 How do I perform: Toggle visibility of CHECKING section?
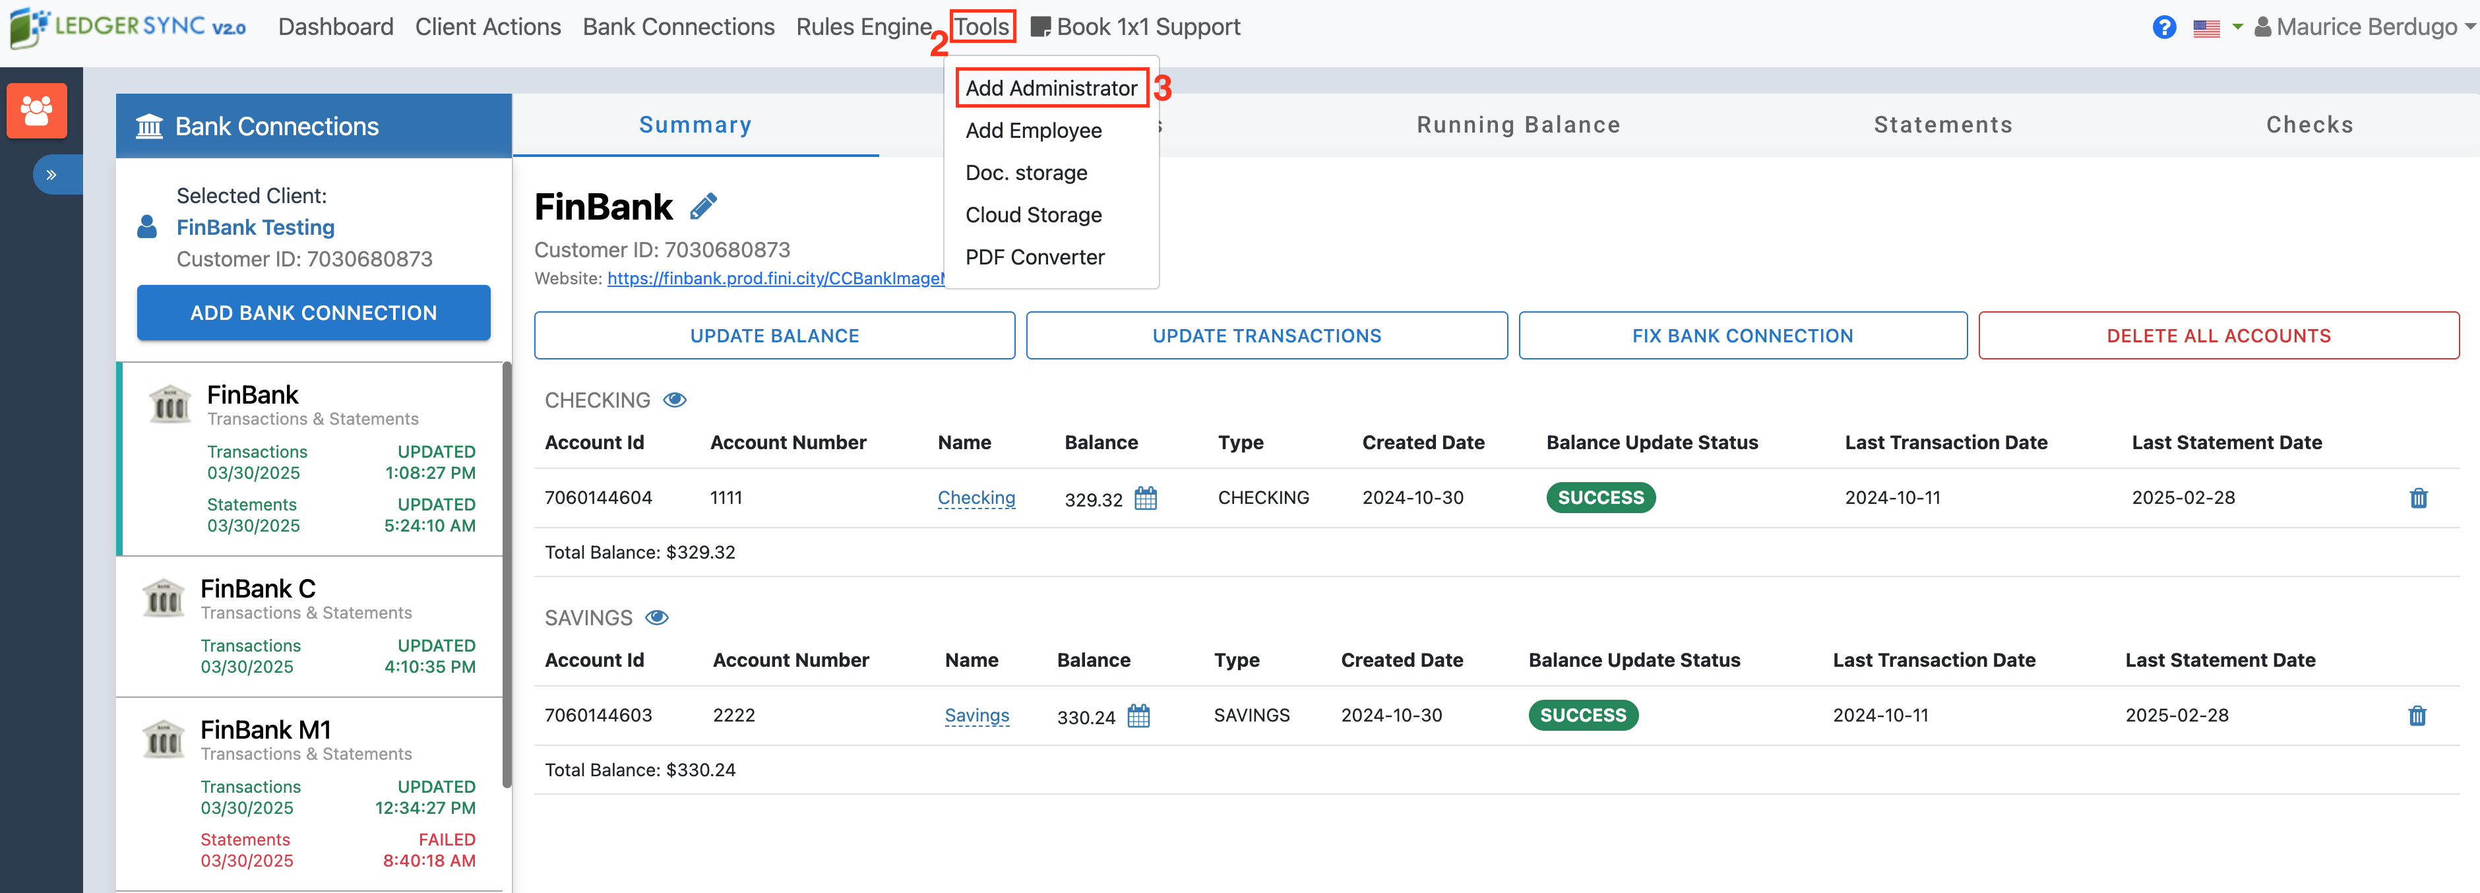click(x=675, y=400)
